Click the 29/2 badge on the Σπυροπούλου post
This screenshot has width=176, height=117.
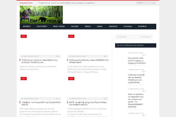(x=24, y=78)
